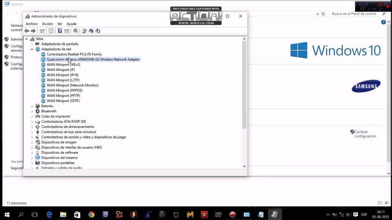The image size is (392, 220).
Task: Click the volume icon in system tray
Action: point(349,215)
